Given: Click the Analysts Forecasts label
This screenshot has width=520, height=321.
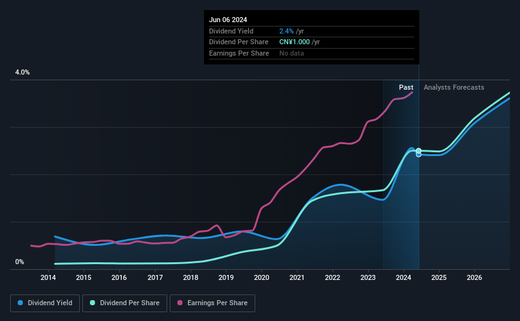Looking at the screenshot, I should [x=453, y=87].
